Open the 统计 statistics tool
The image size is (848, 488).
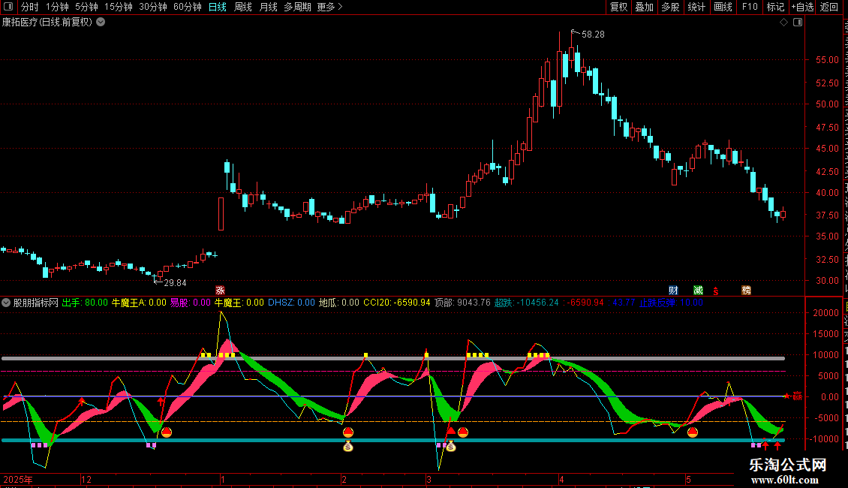pos(696,7)
